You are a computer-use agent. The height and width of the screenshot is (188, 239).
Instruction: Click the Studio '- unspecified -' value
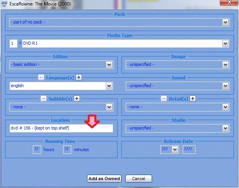point(141,128)
